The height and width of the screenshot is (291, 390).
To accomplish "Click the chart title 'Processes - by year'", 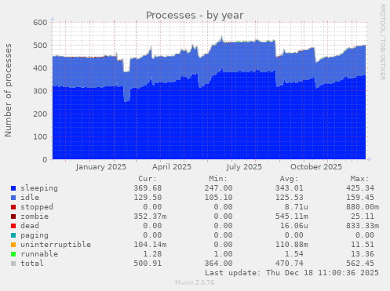I will pos(195,16).
